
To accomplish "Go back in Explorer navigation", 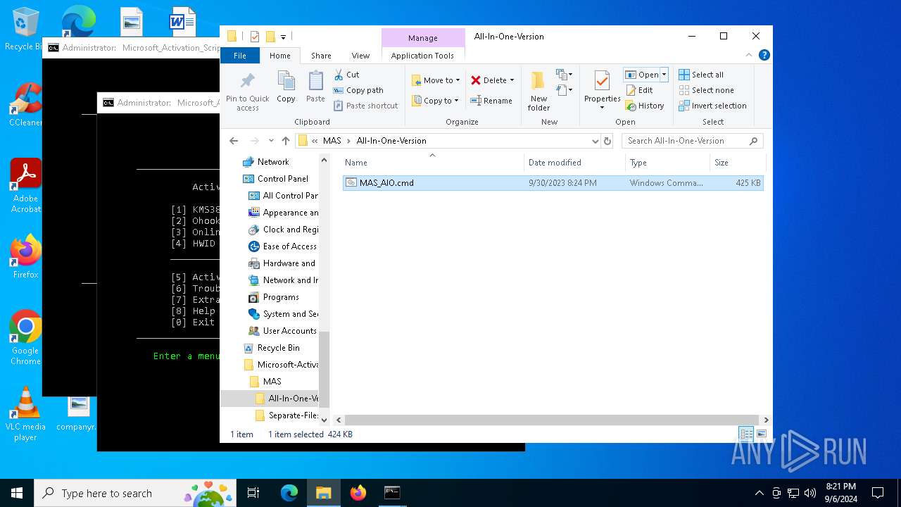I will (234, 141).
